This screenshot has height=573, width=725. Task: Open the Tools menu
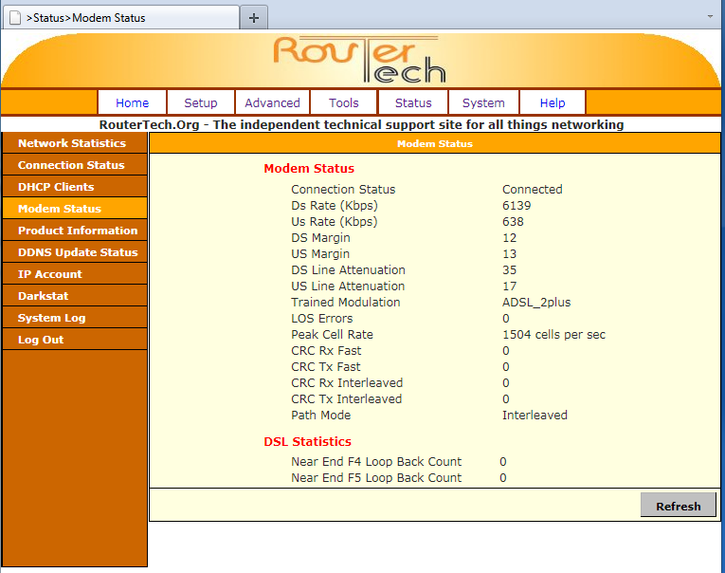click(x=343, y=102)
